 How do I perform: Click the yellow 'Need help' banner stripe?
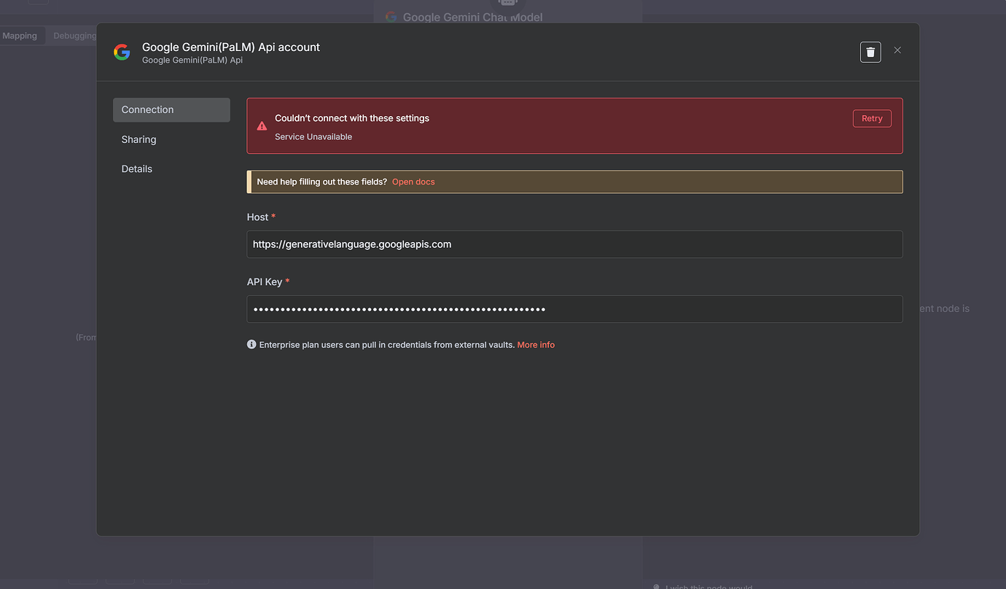[248, 182]
